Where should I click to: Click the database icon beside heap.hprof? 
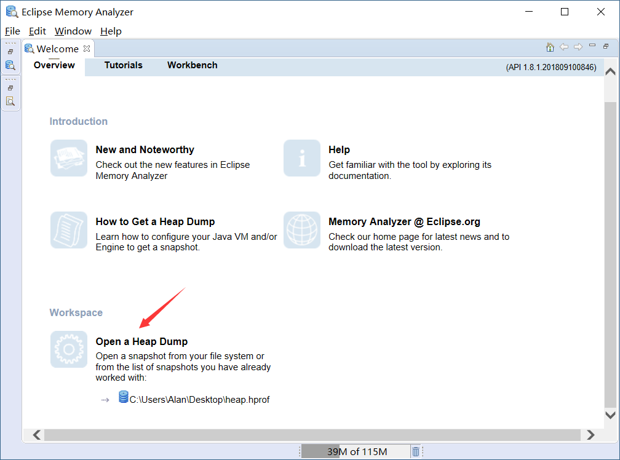pyautogui.click(x=124, y=397)
